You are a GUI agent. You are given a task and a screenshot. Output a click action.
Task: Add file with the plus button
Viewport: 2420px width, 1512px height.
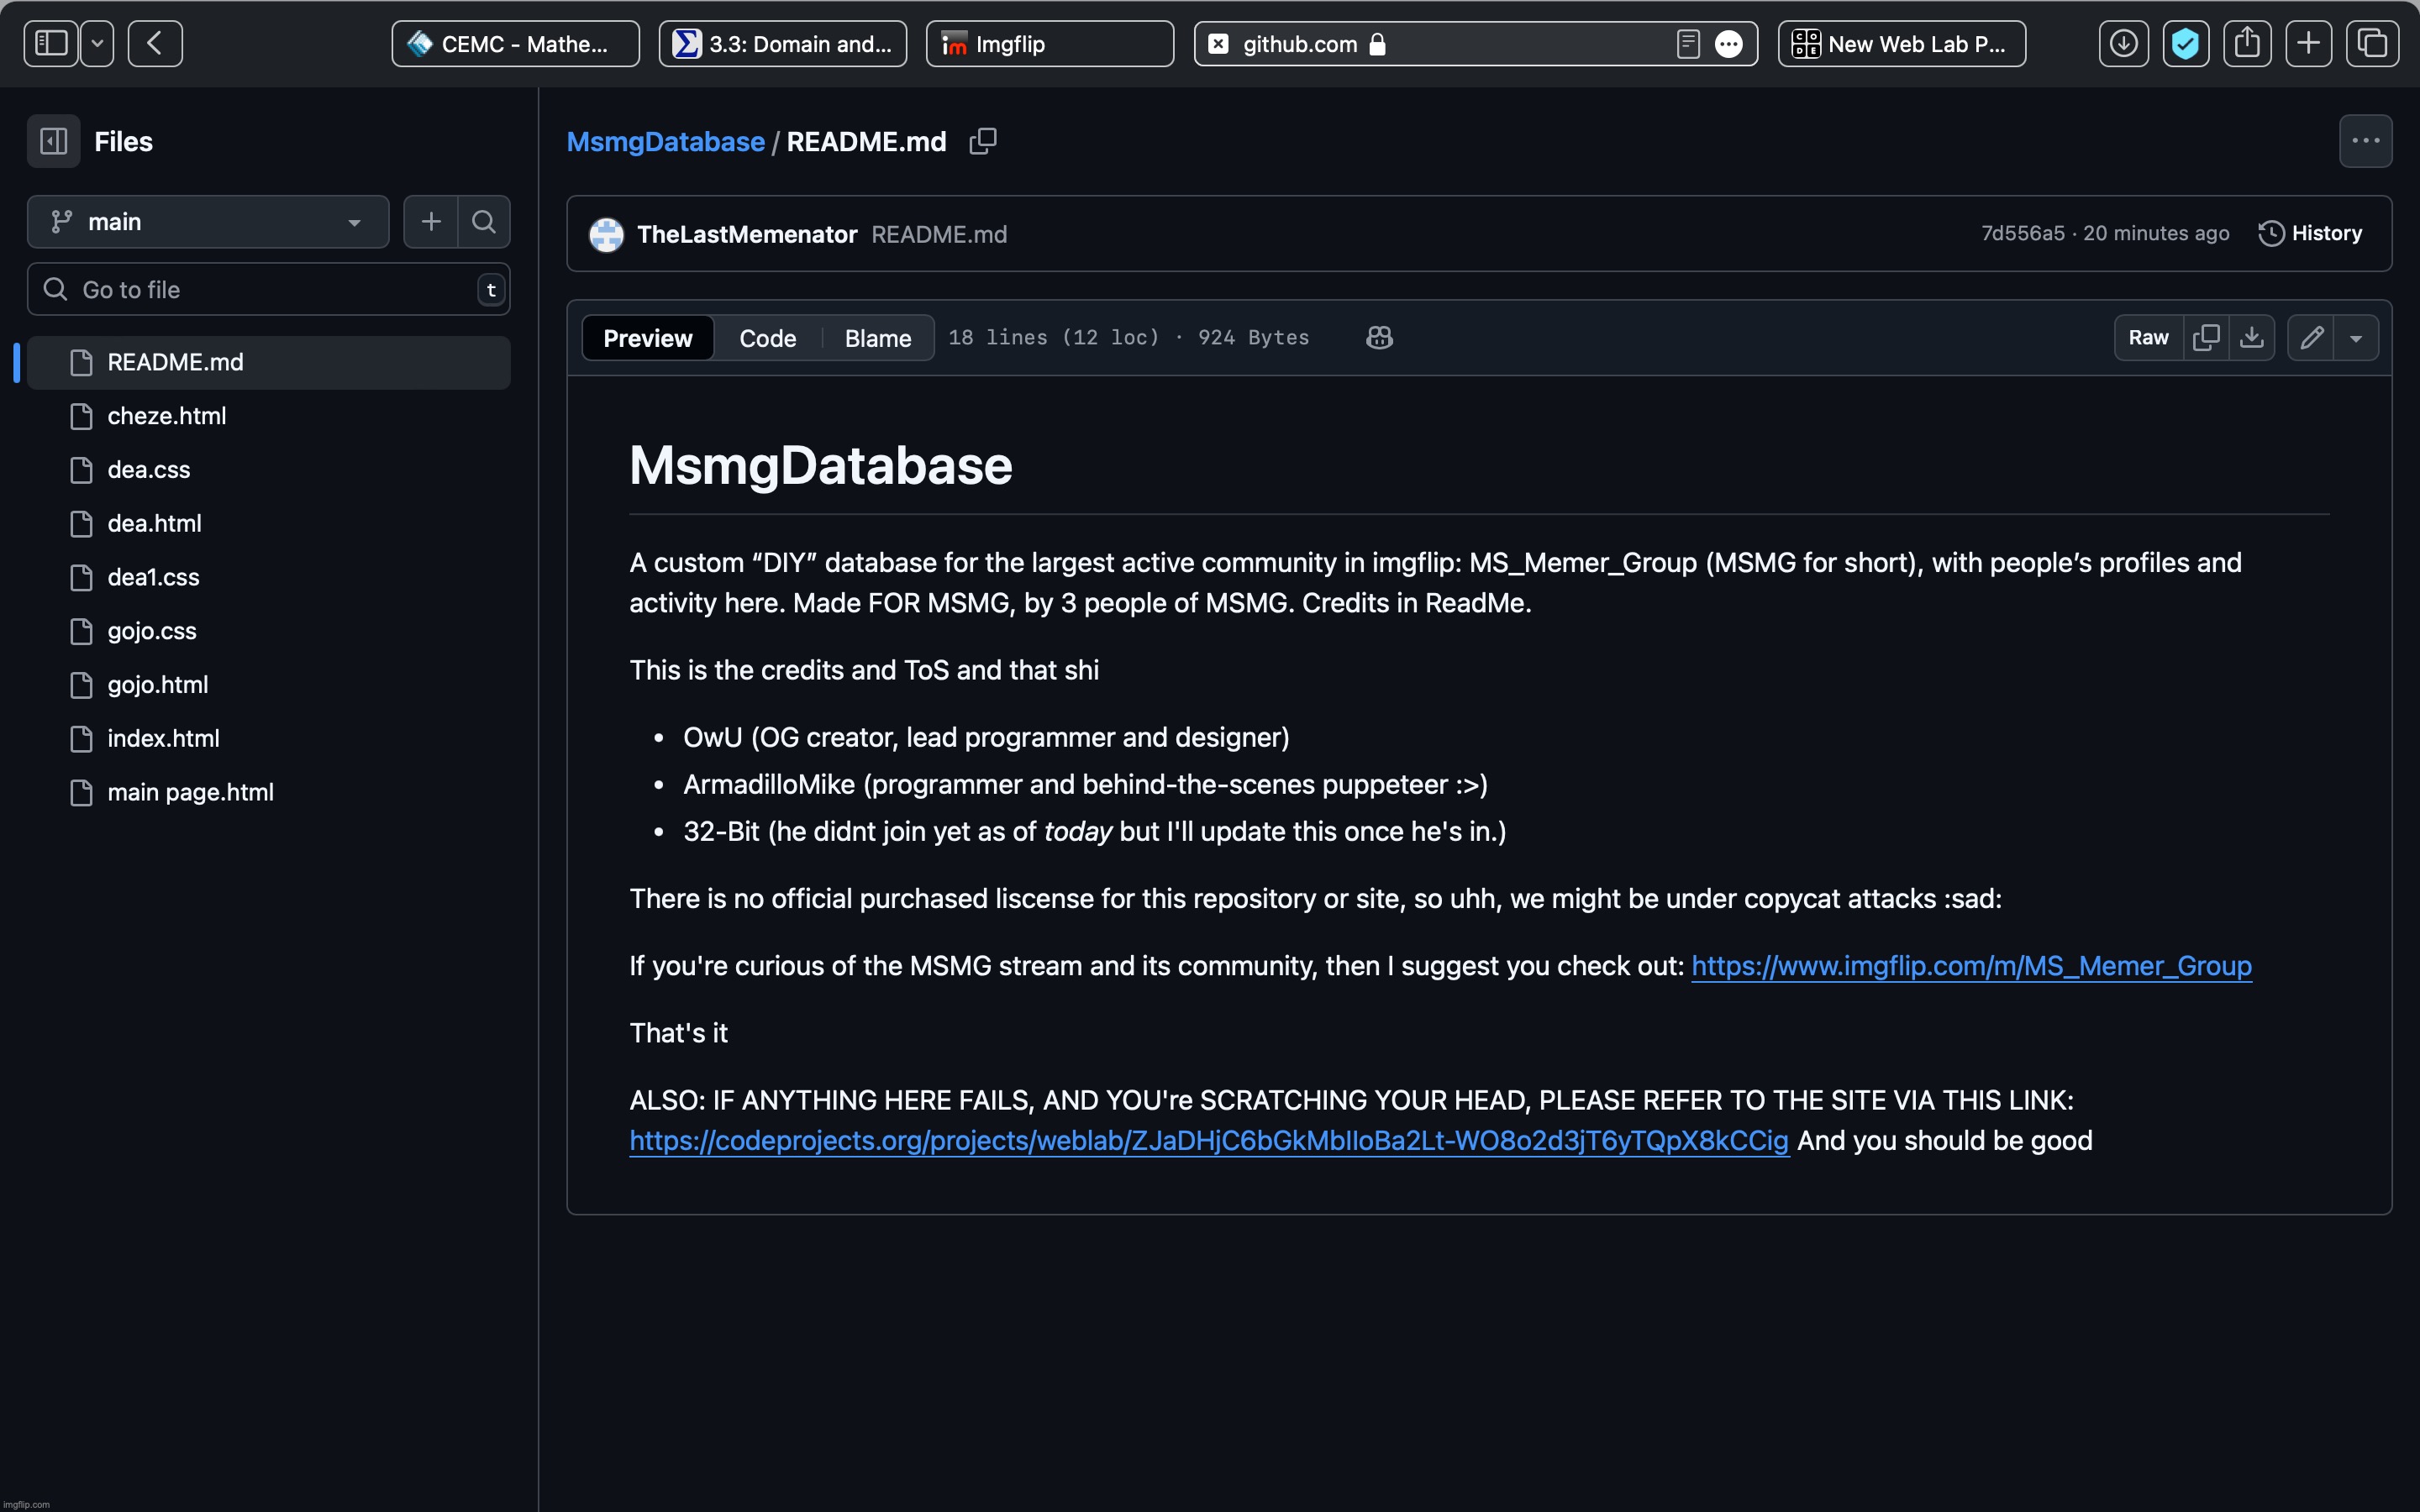(431, 222)
